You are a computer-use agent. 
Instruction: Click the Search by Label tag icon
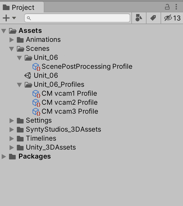(x=153, y=18)
